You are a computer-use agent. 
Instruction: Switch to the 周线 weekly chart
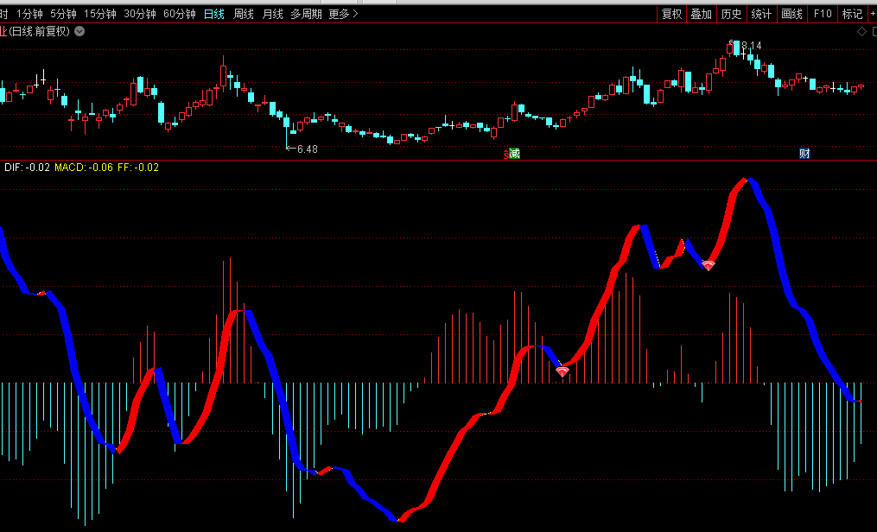[x=244, y=14]
